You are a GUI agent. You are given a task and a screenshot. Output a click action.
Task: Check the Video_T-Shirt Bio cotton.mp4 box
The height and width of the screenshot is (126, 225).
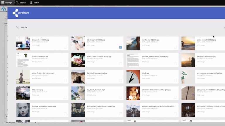coord(65,80)
